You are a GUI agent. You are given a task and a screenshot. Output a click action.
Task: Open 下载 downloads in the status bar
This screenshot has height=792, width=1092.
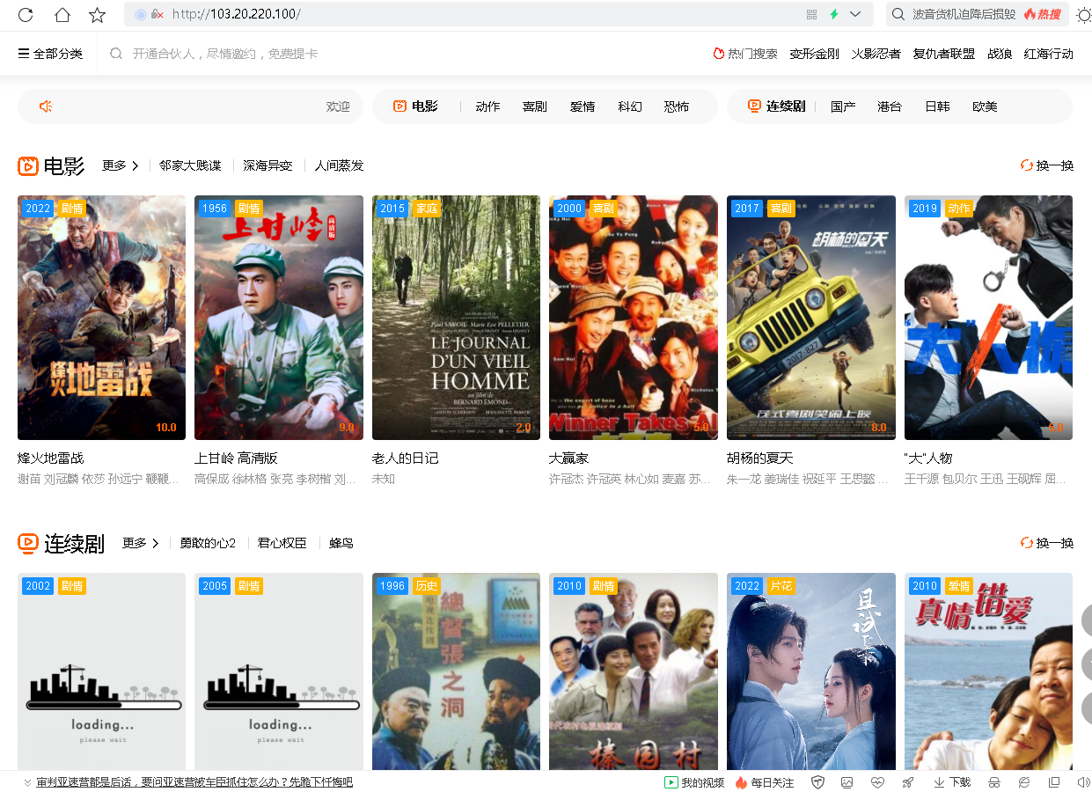pos(952,782)
